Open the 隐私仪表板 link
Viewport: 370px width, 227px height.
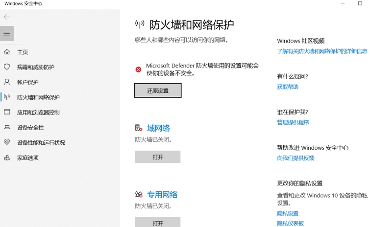pos(291,223)
